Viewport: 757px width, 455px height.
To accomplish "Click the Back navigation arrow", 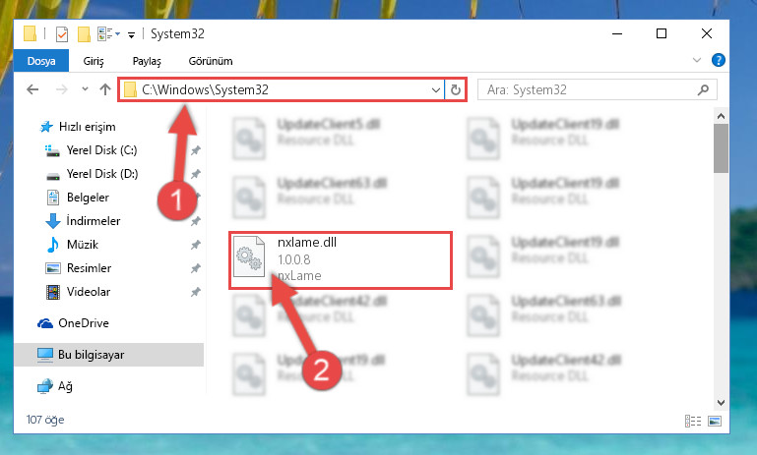I will [32, 89].
